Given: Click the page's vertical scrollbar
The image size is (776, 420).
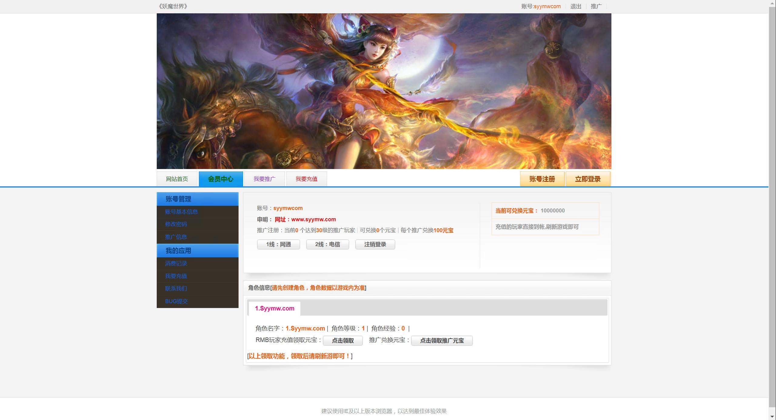Looking at the screenshot, I should 772,206.
